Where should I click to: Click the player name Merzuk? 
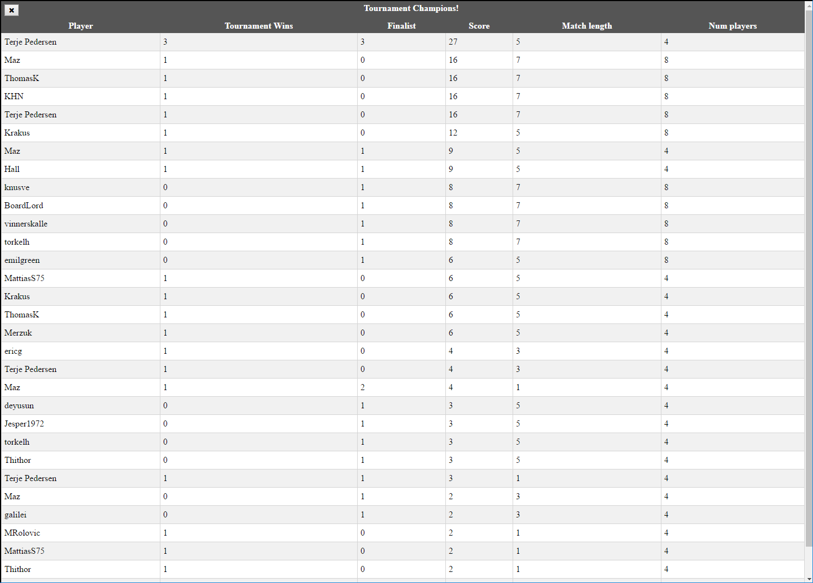click(x=18, y=333)
